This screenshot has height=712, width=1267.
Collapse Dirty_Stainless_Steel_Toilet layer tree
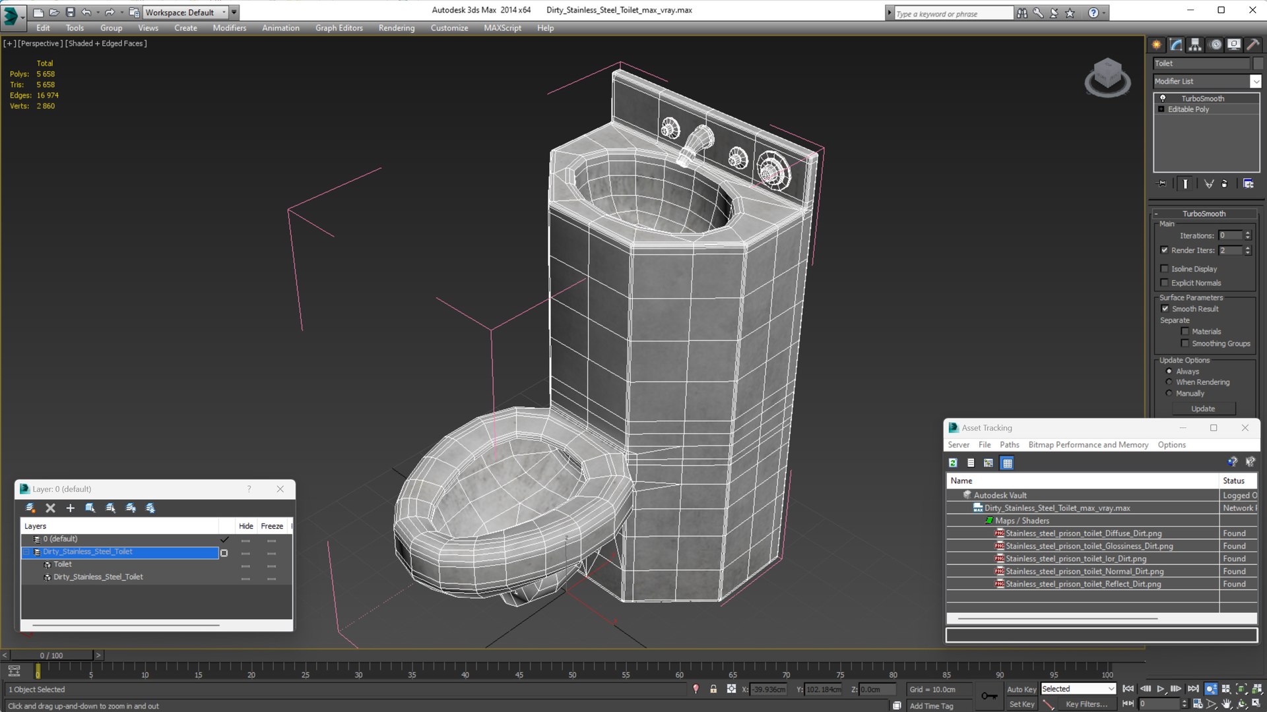[x=26, y=552]
